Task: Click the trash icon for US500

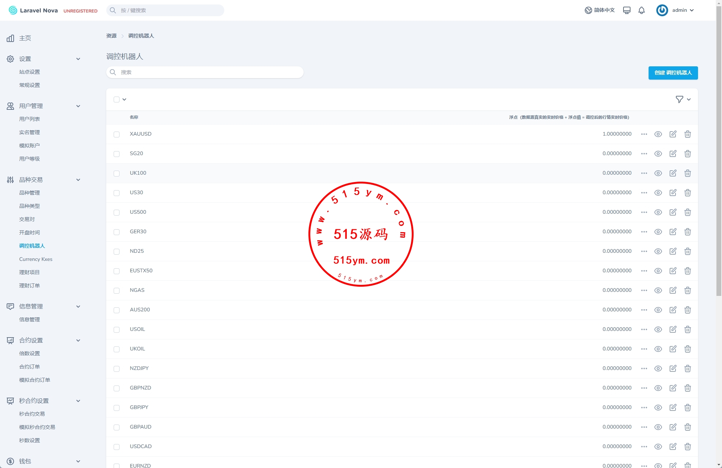Action: tap(687, 212)
